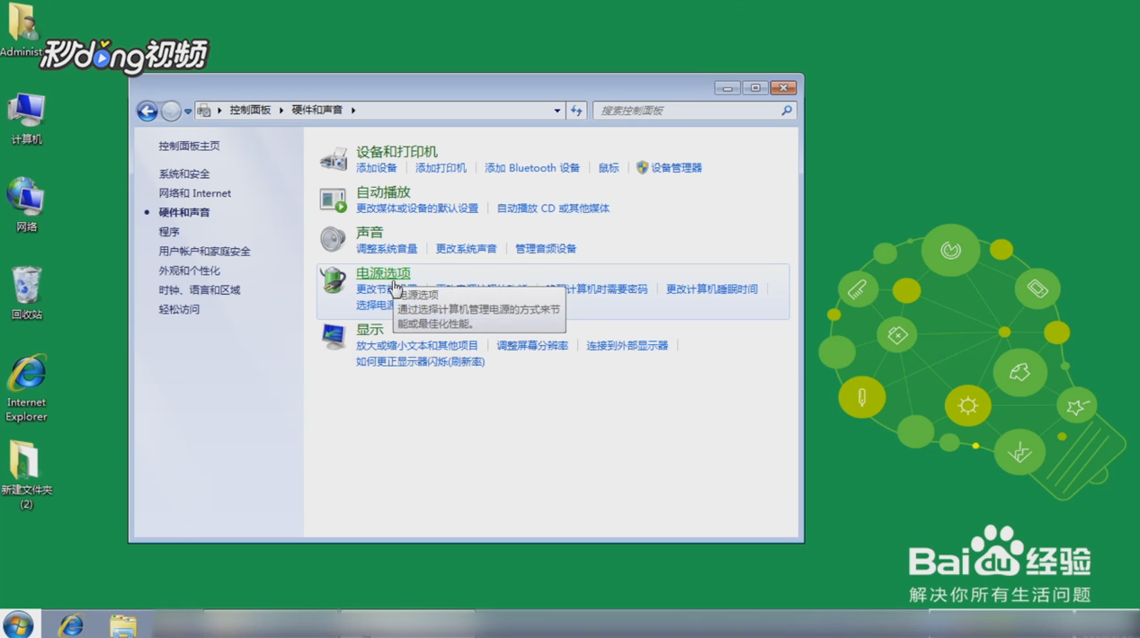Screen dimensions: 1140x638
Task: Select 硬件和声音 in the sidebar
Action: [184, 213]
